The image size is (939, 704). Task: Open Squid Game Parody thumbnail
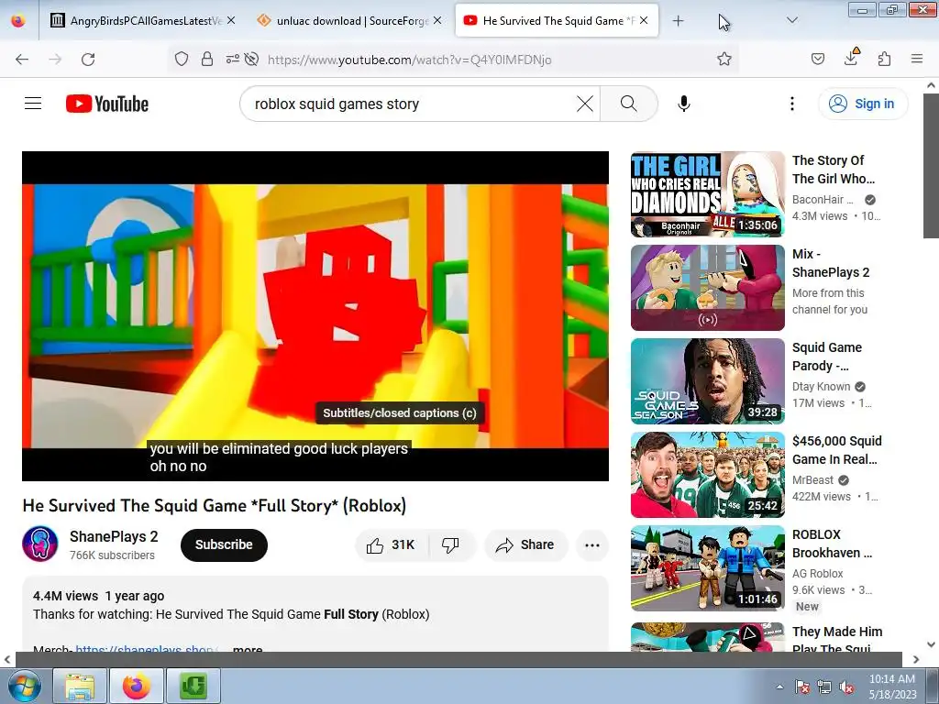pyautogui.click(x=707, y=380)
